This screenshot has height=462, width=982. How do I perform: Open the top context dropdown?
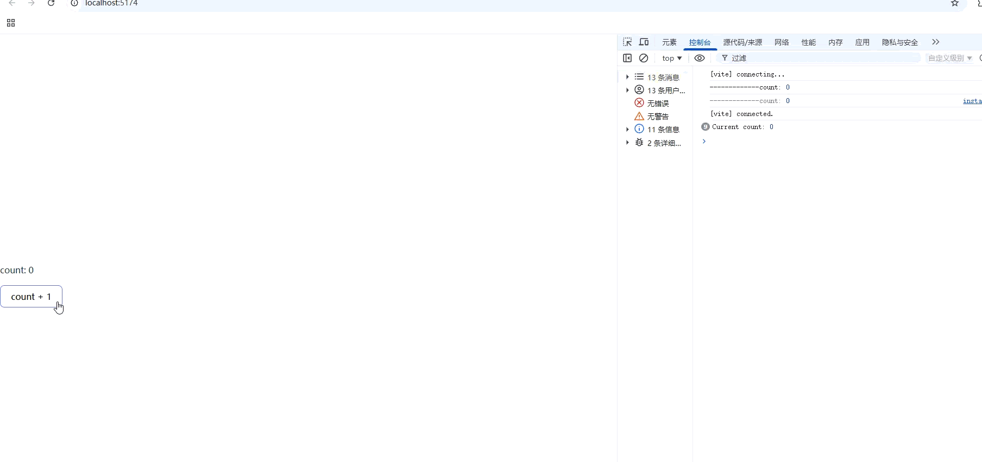672,58
